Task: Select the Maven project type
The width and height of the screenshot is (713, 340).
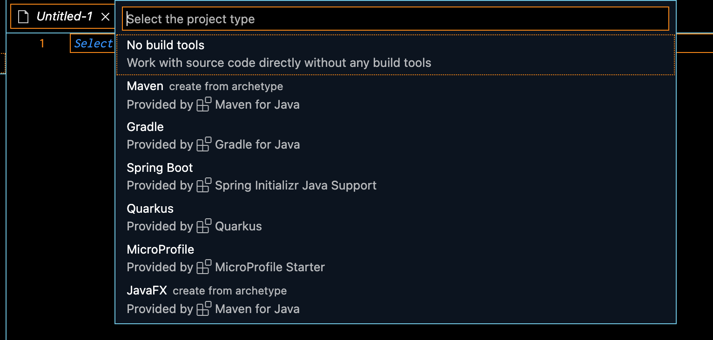Action: pyautogui.click(x=145, y=86)
